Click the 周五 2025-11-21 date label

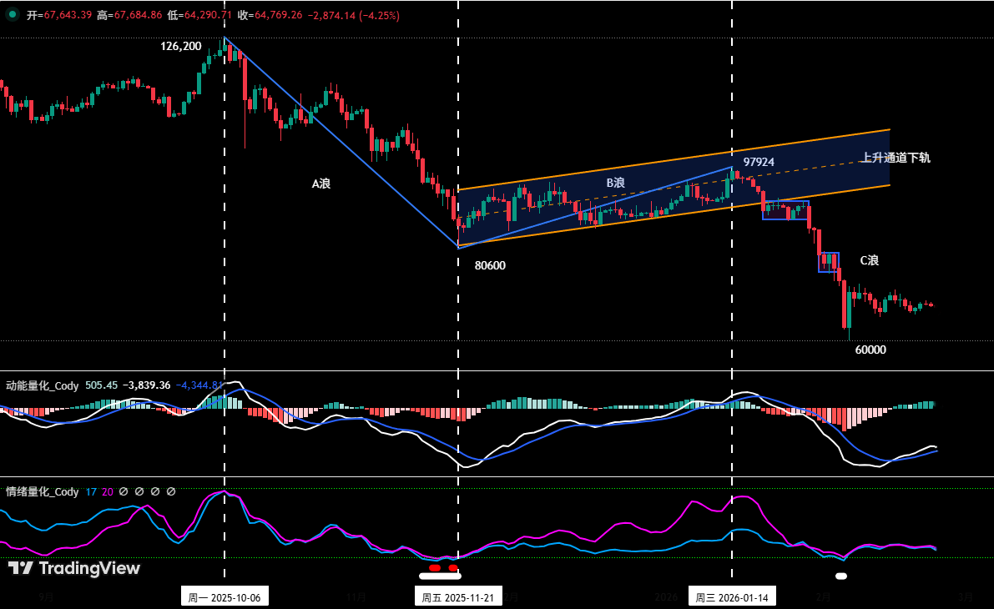click(458, 596)
